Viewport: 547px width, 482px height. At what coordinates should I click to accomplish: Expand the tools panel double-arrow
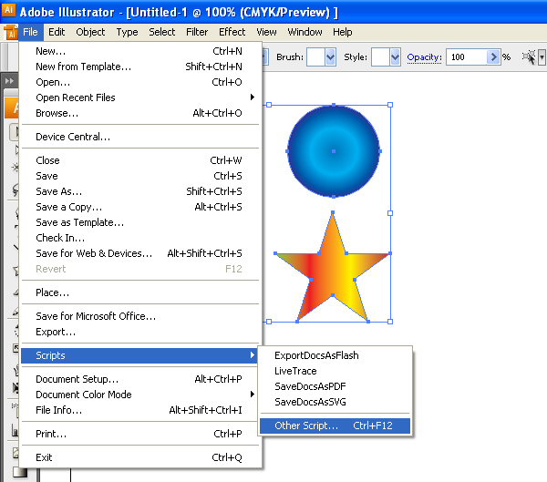pyautogui.click(x=9, y=81)
